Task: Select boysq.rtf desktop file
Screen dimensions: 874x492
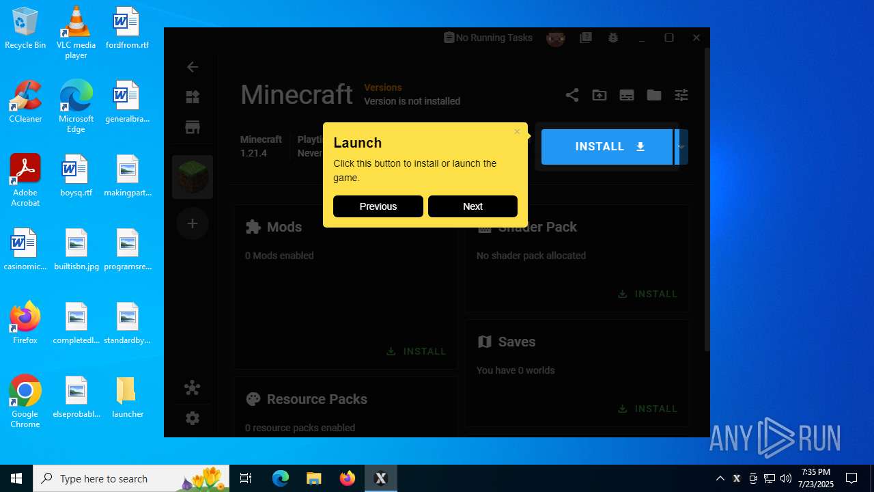Action: [76, 176]
